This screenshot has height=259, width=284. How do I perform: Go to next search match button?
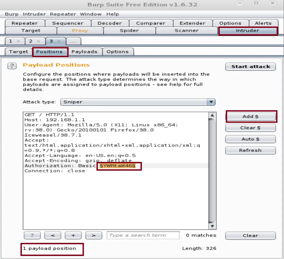[94, 235]
